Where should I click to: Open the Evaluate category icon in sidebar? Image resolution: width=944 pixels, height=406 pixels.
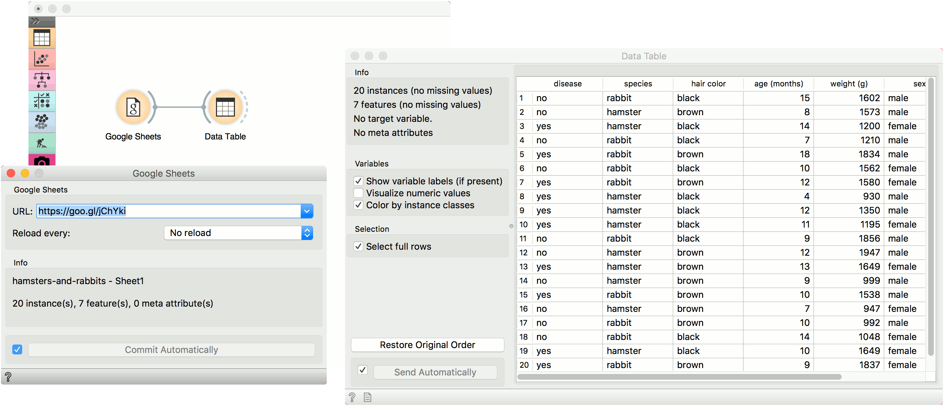(42, 101)
